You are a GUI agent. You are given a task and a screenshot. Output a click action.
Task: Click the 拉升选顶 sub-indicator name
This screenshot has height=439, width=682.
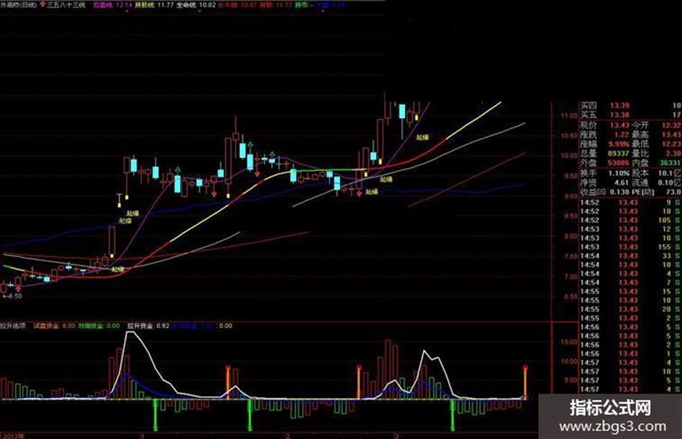(12, 326)
